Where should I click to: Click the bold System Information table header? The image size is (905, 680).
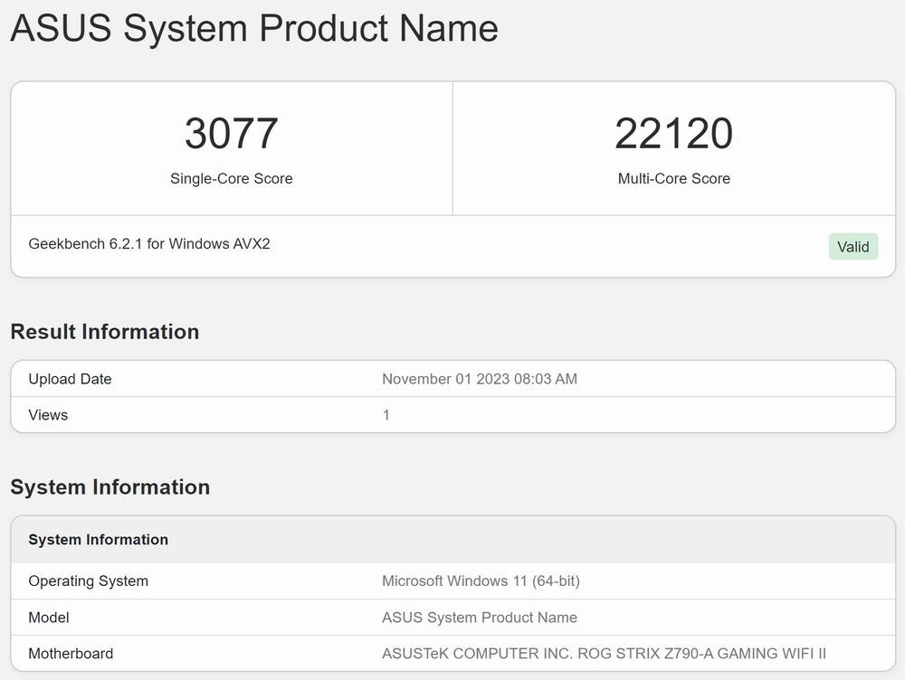98,540
